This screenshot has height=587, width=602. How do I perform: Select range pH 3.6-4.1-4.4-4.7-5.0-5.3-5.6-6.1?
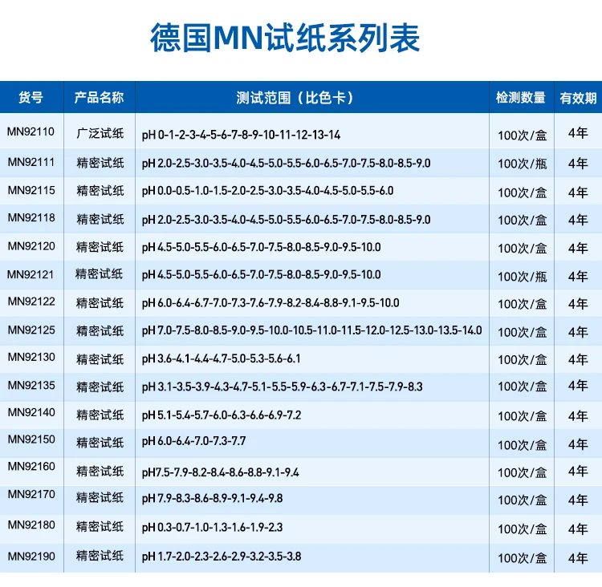(x=222, y=358)
